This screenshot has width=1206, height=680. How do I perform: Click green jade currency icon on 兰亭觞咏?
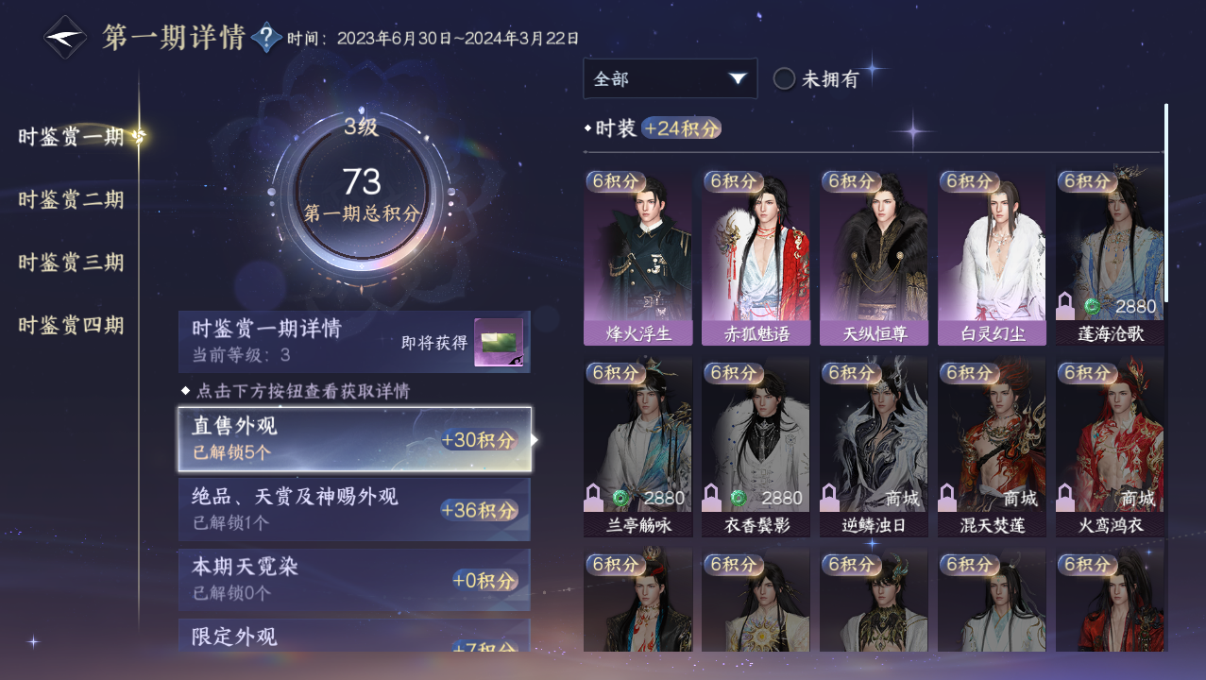pyautogui.click(x=620, y=498)
